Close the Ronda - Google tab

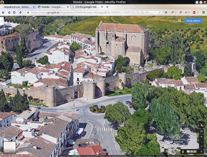click(68, 7)
